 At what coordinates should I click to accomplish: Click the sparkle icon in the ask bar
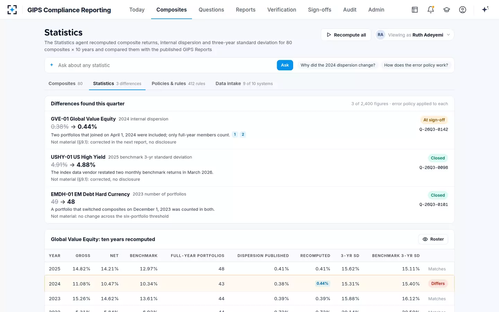click(52, 65)
